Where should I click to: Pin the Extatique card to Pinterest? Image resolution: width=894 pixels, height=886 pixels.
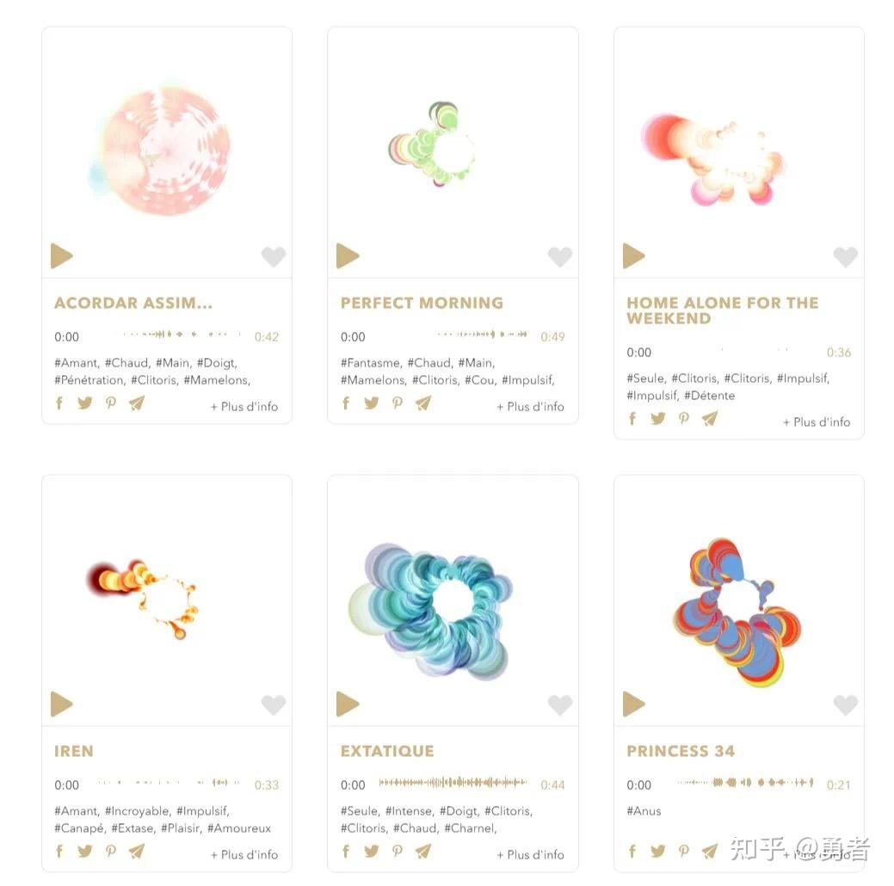coord(398,852)
